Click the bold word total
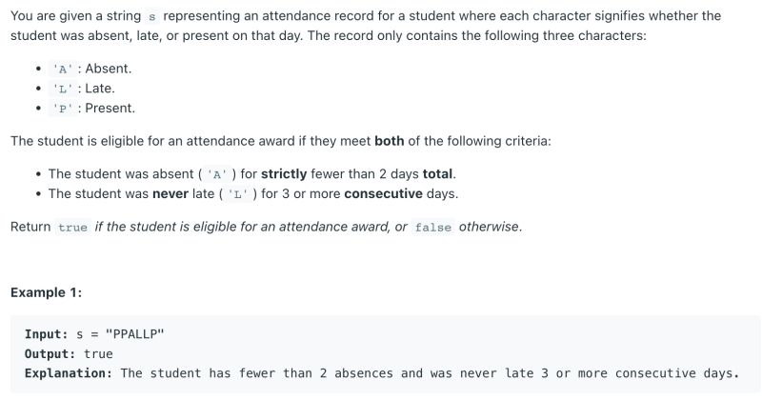The height and width of the screenshot is (400, 762). 437,174
